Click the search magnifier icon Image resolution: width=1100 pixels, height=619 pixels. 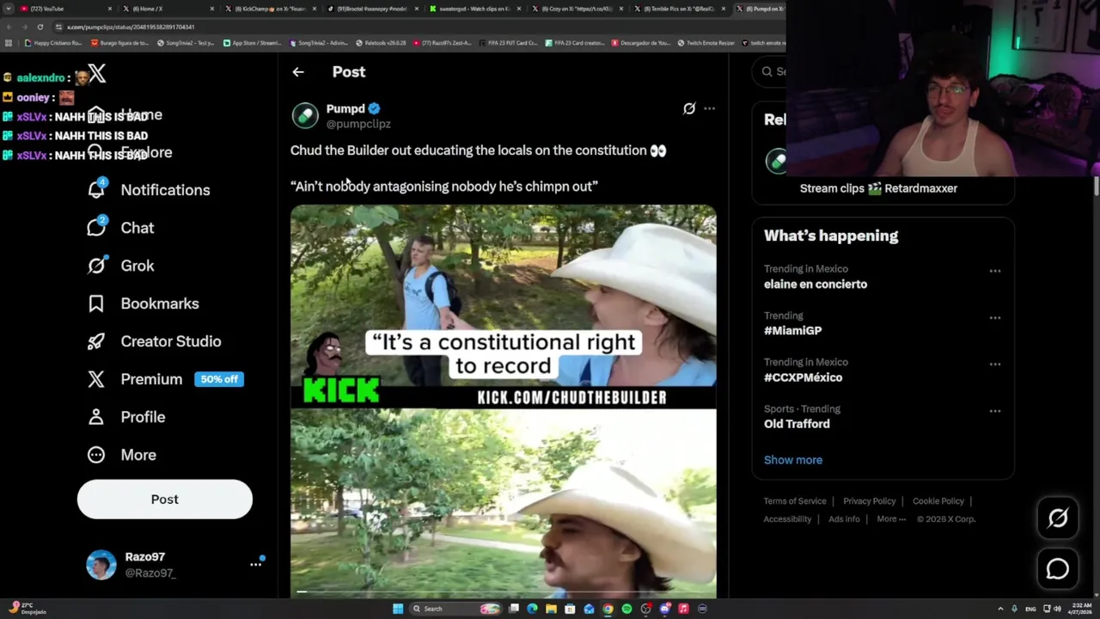(767, 71)
